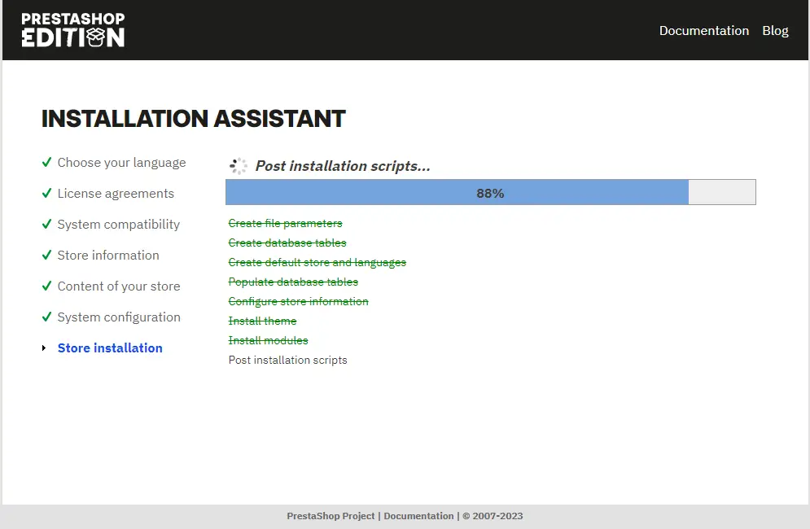
Task: Click the checkmark next to Content of your store
Action: 46,286
